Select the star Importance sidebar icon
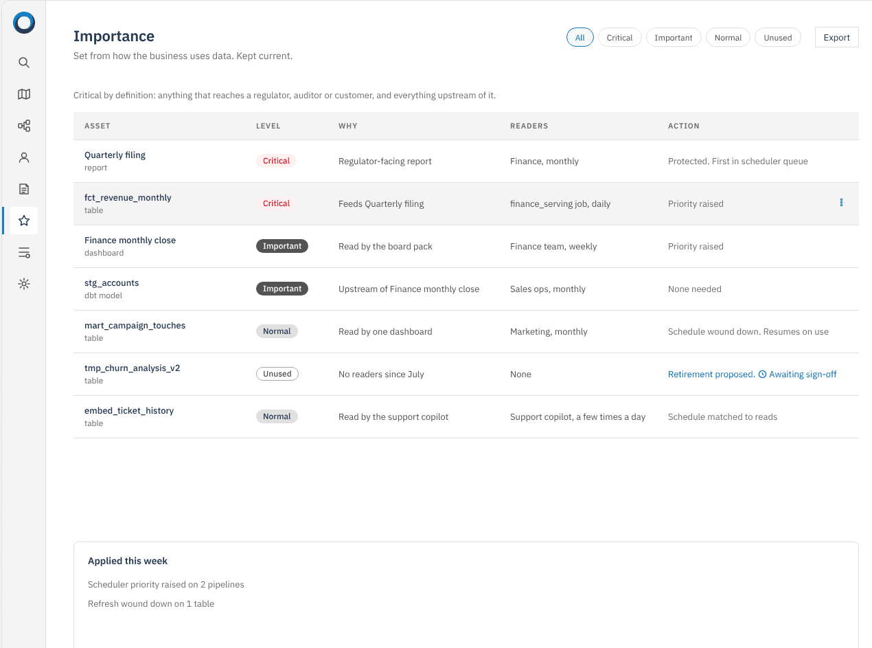Screen dimensions: 872x648 pos(24,221)
